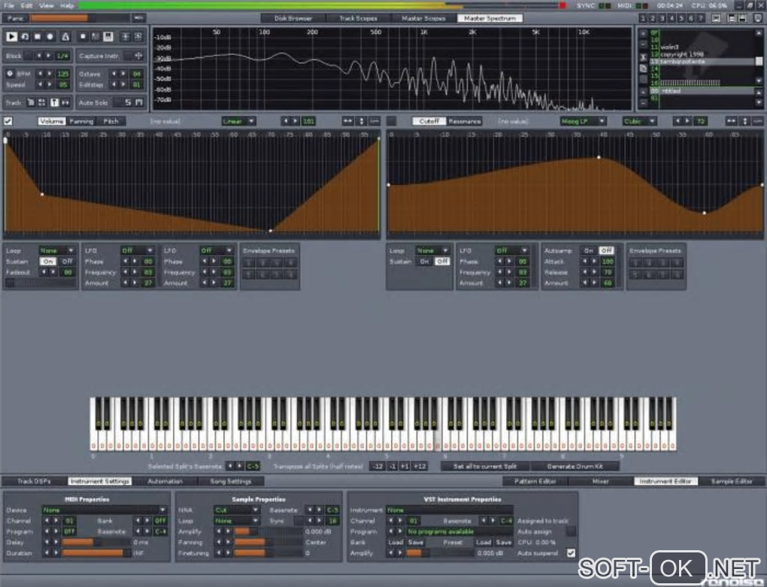The image size is (767, 587).
Task: Enable record mode with the round record icon
Action: pyautogui.click(x=50, y=37)
